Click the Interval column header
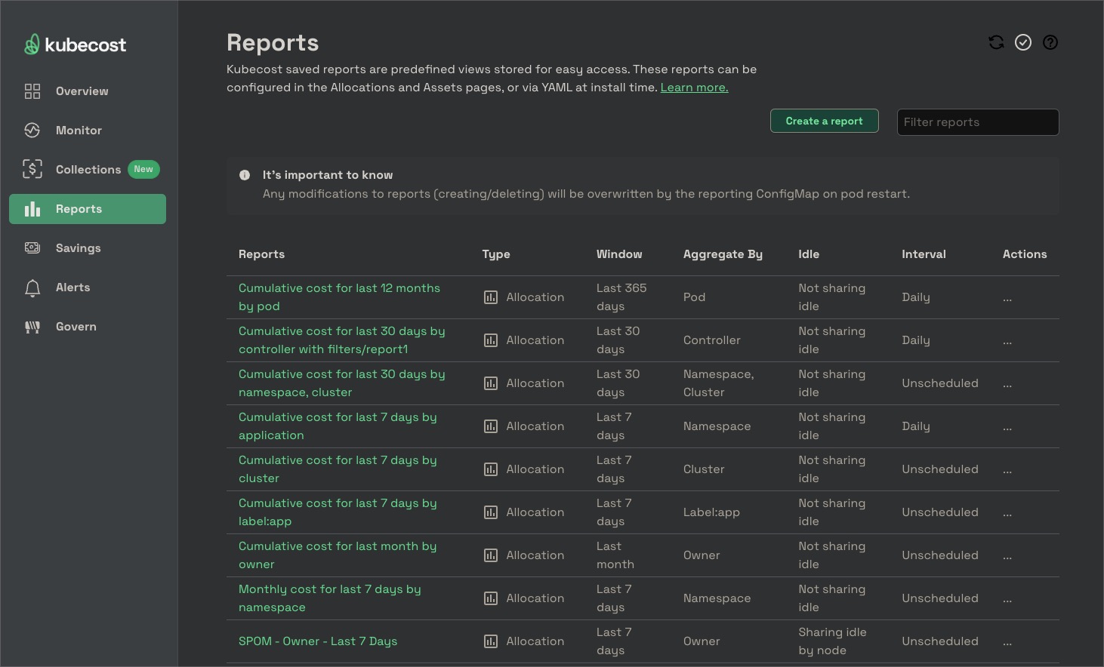1104x667 pixels. point(924,254)
